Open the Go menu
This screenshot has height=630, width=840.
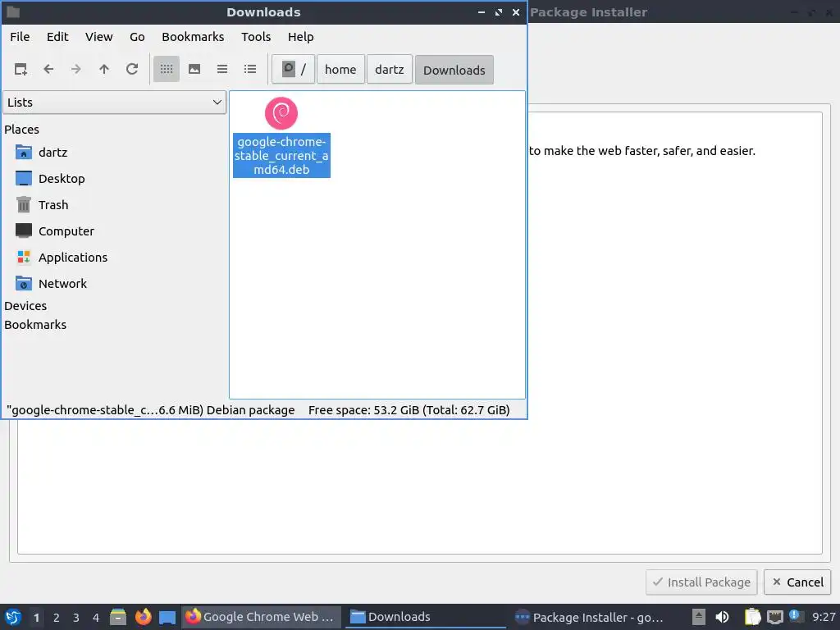(137, 37)
